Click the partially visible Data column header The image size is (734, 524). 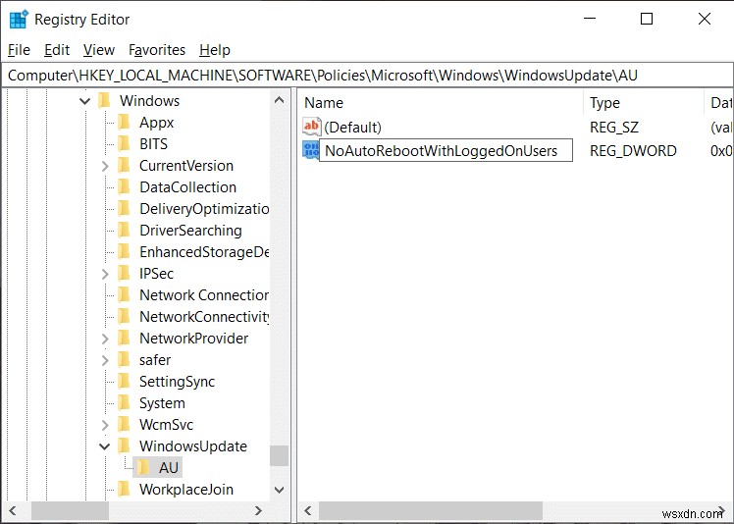pyautogui.click(x=719, y=103)
